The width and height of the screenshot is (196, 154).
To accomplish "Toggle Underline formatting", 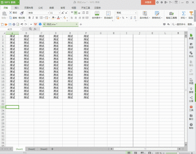I will [x=37, y=18].
